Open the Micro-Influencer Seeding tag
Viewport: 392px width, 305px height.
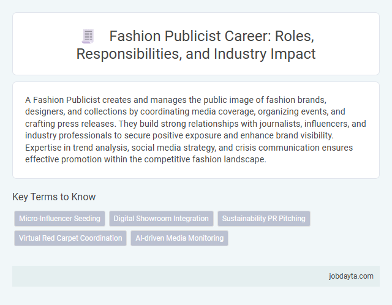(x=59, y=219)
